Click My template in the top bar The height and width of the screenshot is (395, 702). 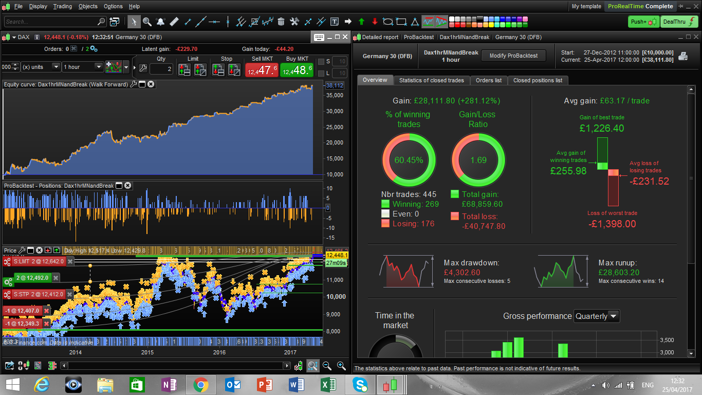point(586,7)
